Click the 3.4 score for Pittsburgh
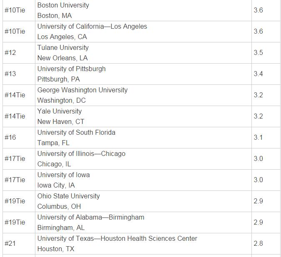 [258, 74]
